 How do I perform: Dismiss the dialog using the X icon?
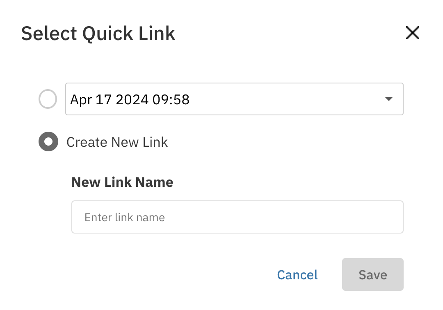pyautogui.click(x=412, y=33)
